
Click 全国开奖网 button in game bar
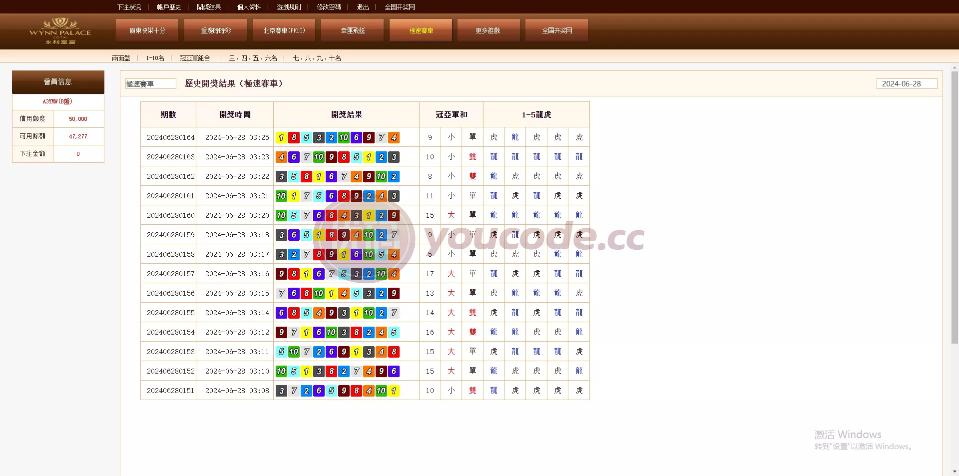tap(557, 30)
